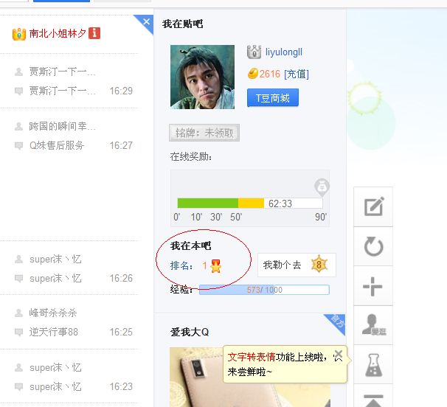This screenshot has width=447, height=407.
Task: Click the crown icon next to liyulongll
Action: coord(254,52)
